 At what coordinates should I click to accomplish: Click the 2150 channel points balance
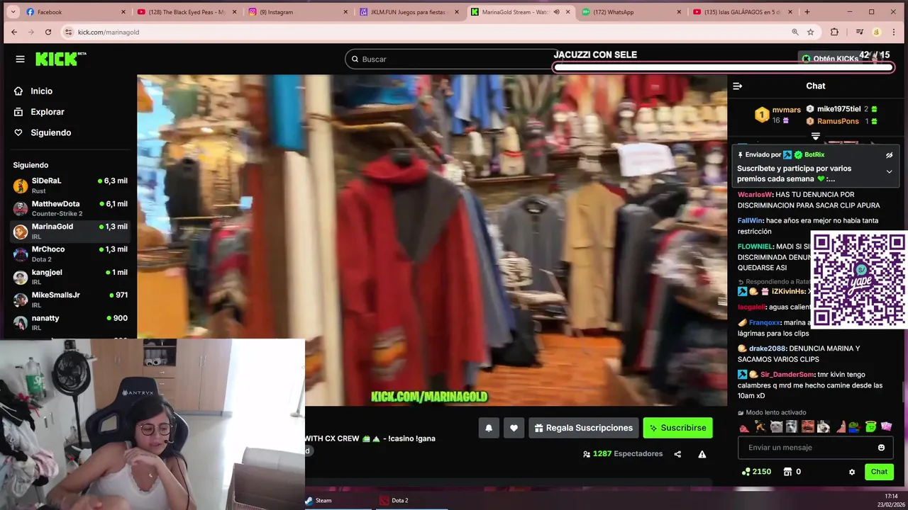point(756,472)
